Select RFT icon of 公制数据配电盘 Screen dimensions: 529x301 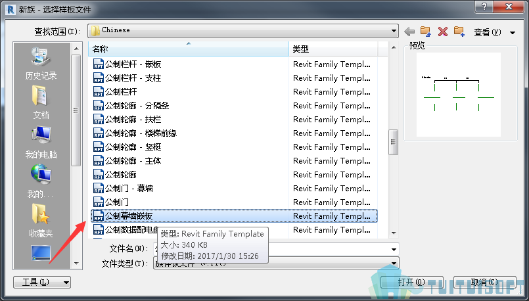tap(98, 230)
